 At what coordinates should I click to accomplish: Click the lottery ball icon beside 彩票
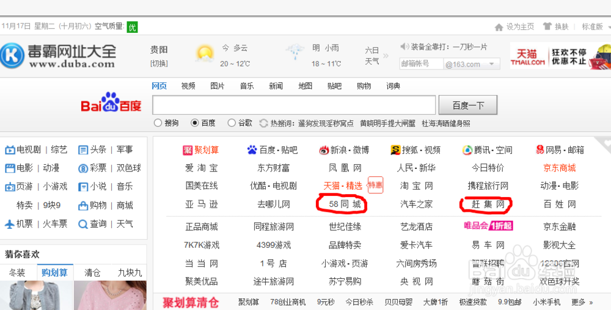pos(83,168)
